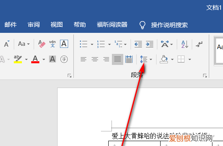Open the Font dialog launcher
Viewport: 223px width, 146px height.
pyautogui.click(x=70, y=75)
